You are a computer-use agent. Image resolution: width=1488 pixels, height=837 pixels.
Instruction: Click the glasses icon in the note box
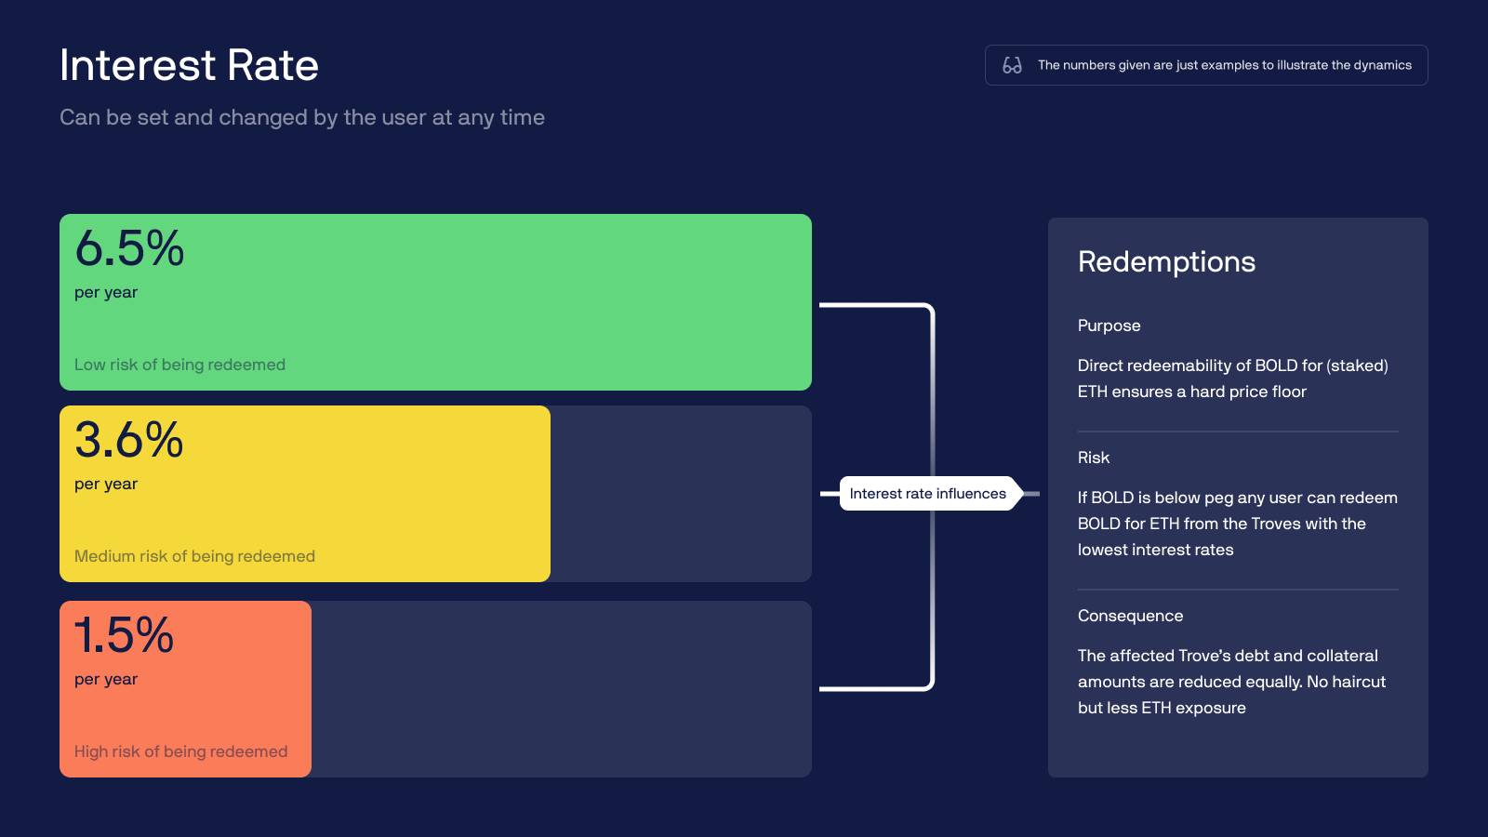coord(1012,65)
